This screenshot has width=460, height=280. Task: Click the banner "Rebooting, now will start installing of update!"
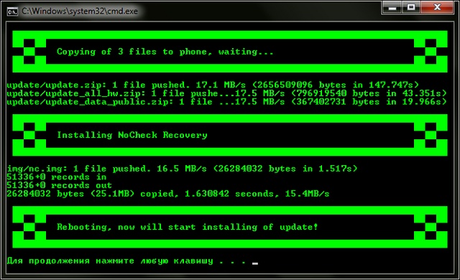click(x=187, y=227)
